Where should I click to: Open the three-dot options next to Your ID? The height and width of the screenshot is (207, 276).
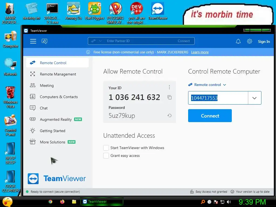[x=169, y=87]
